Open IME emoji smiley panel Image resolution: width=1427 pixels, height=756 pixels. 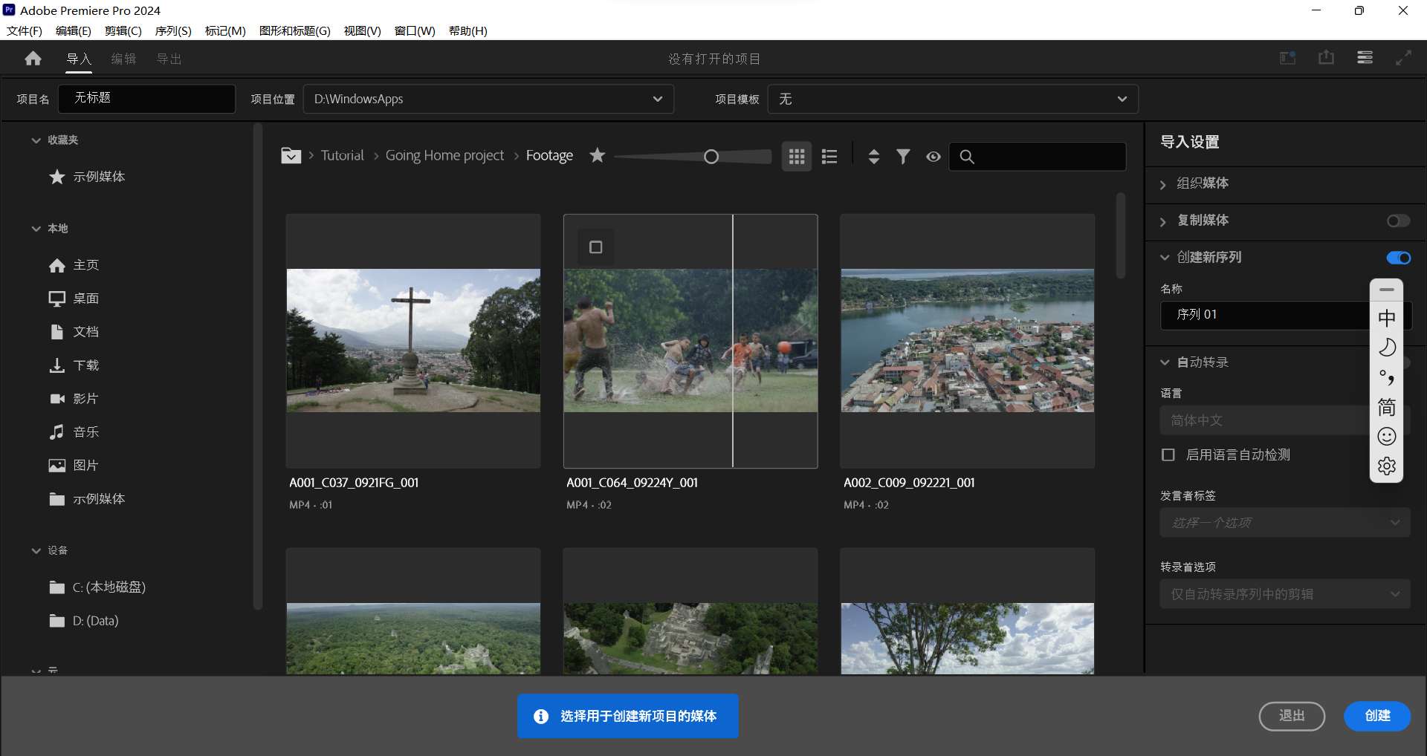1387,437
